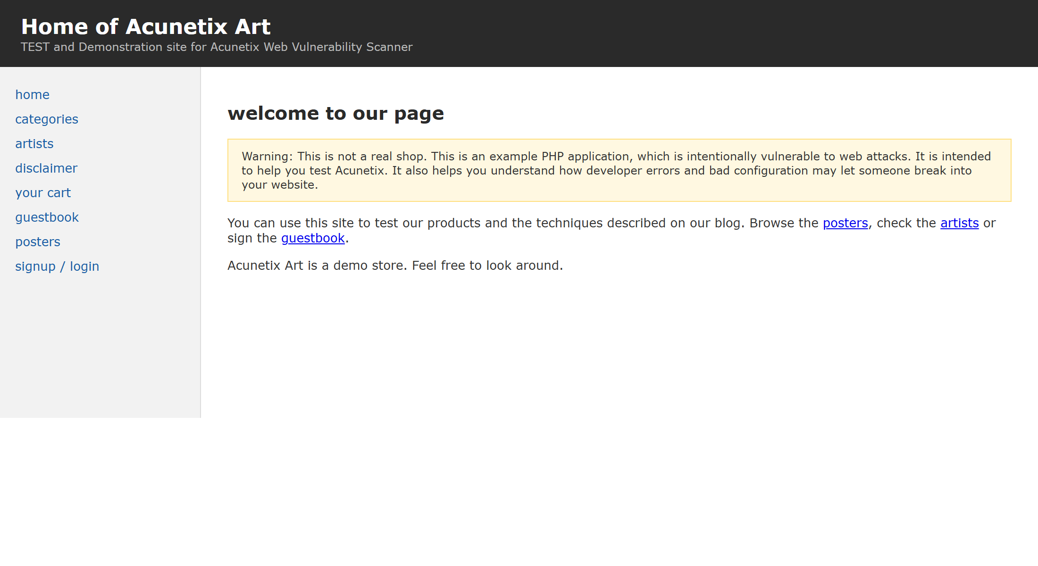Open your cart
This screenshot has height=566, width=1038.
tap(43, 193)
